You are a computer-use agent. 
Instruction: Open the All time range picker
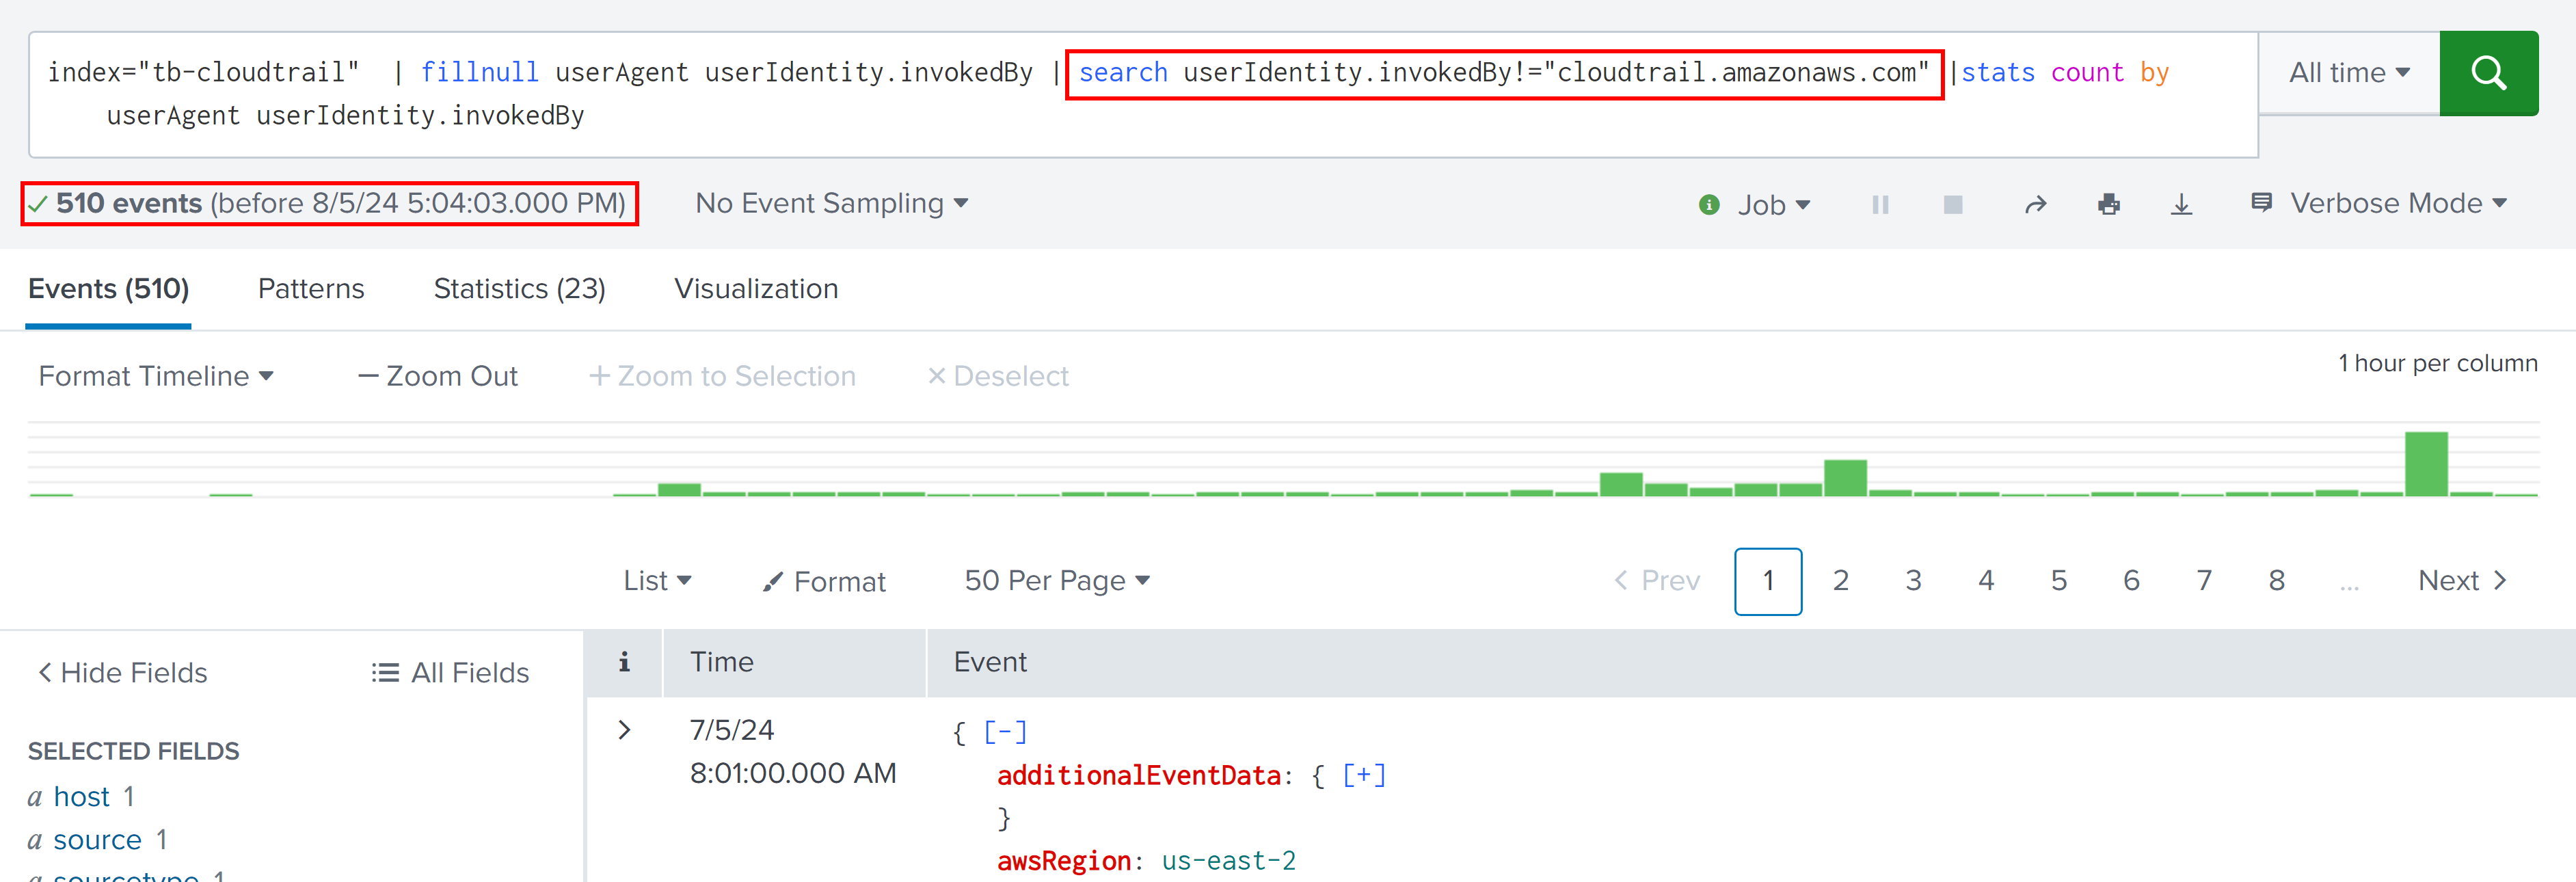point(2348,73)
